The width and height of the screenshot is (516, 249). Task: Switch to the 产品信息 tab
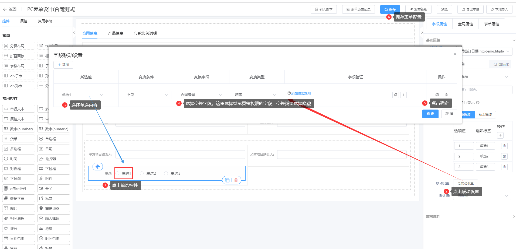point(116,33)
